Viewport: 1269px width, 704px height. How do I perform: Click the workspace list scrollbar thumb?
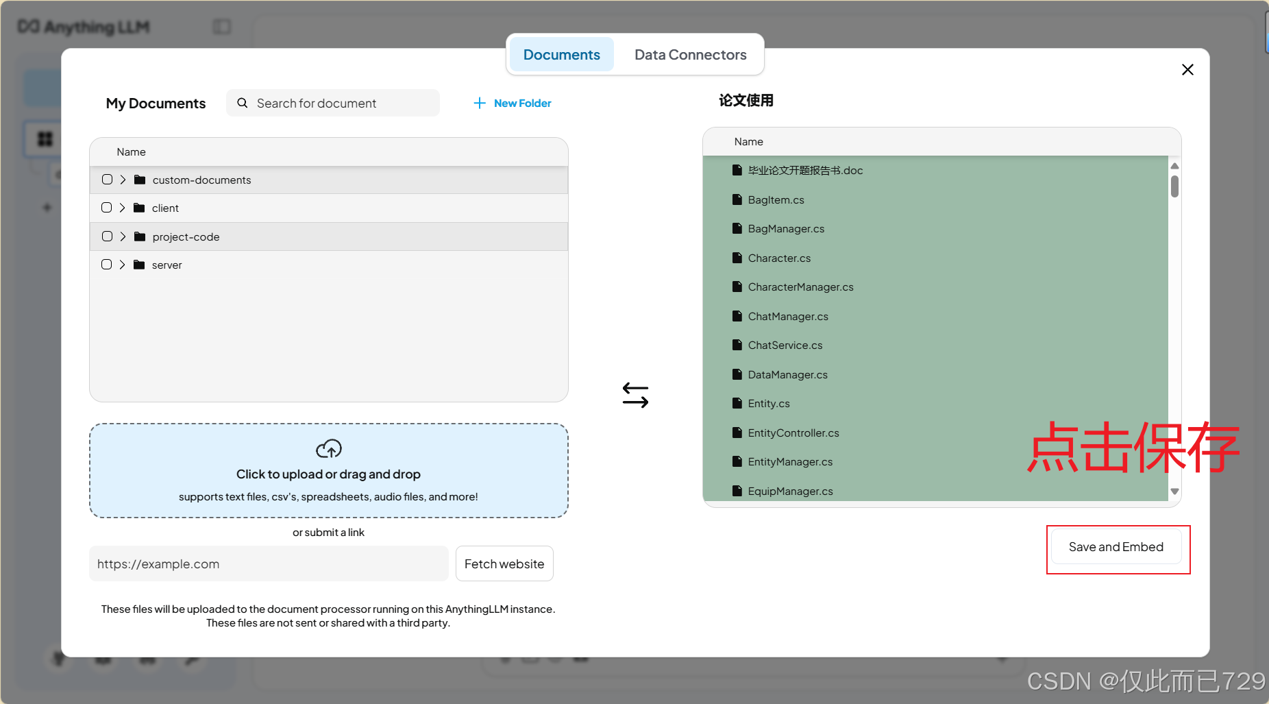click(1174, 186)
